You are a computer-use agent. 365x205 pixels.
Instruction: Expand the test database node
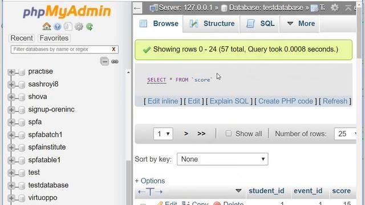click(11, 173)
